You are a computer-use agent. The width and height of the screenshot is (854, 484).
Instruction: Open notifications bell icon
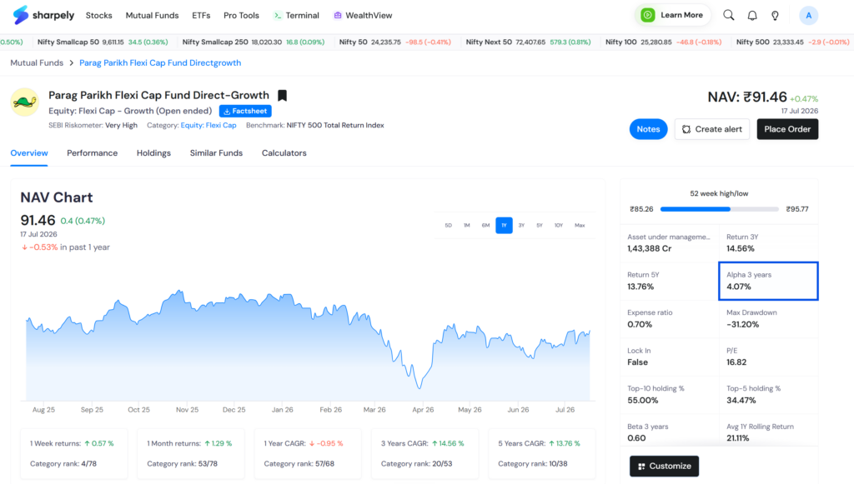(752, 15)
